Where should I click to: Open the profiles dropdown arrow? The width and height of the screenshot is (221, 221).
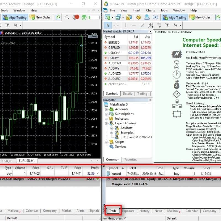pos(123,17)
